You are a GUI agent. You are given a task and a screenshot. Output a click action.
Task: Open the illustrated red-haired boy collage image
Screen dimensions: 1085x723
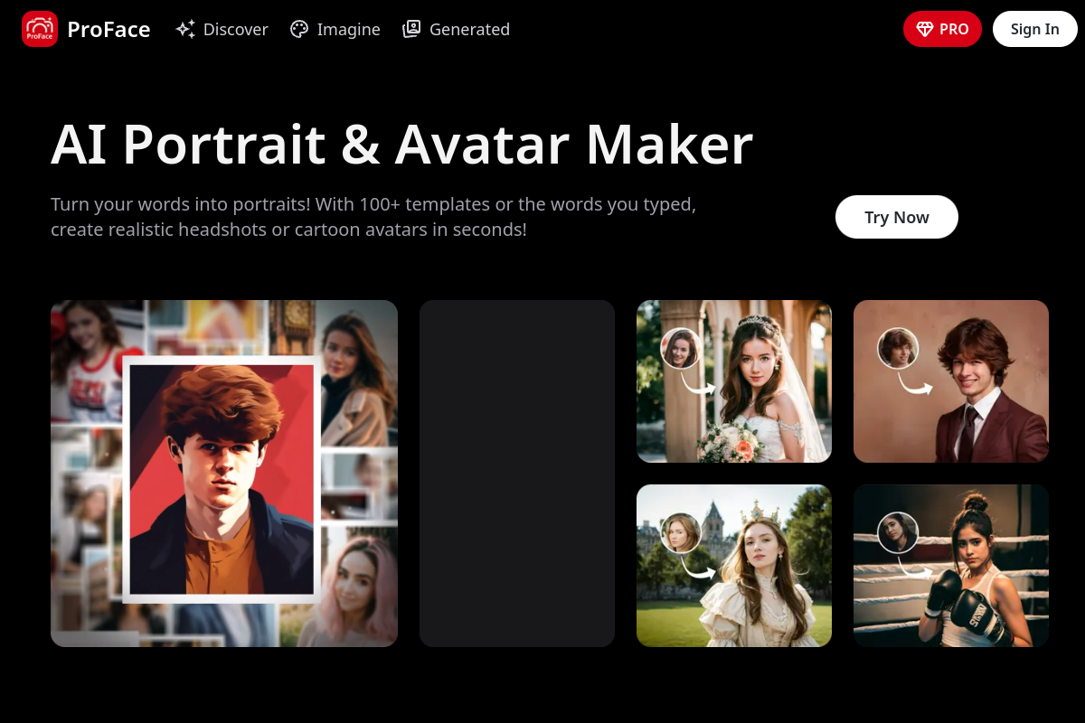[x=224, y=474]
